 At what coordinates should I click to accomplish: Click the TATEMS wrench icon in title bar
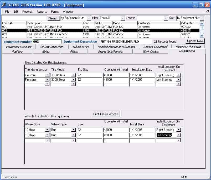coord(4,5)
